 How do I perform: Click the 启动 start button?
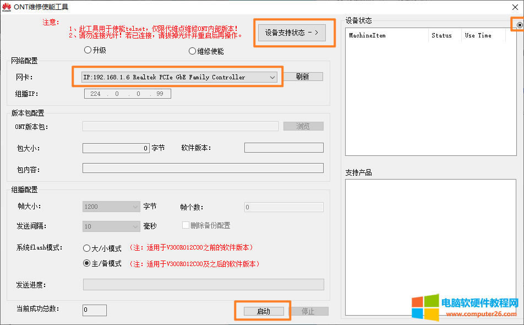[x=264, y=311]
